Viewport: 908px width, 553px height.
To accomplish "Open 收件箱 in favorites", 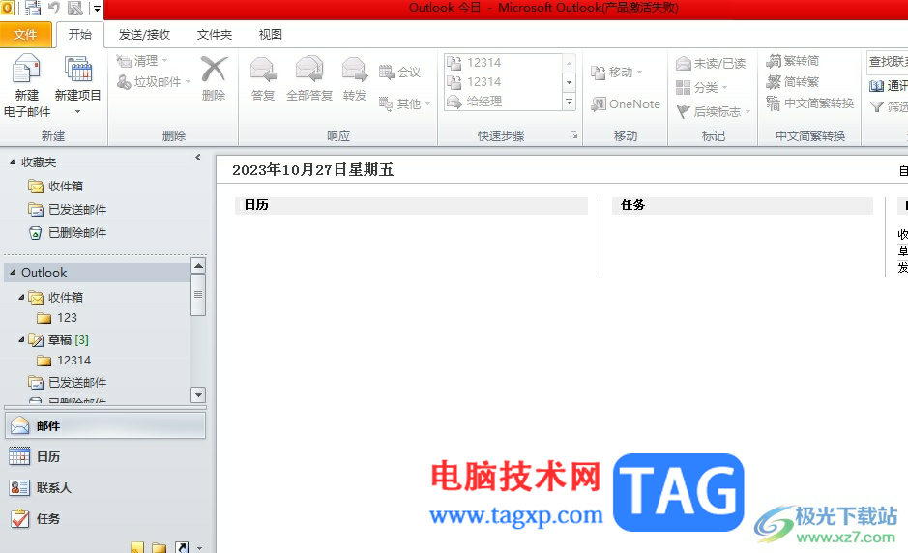I will pos(55,186).
